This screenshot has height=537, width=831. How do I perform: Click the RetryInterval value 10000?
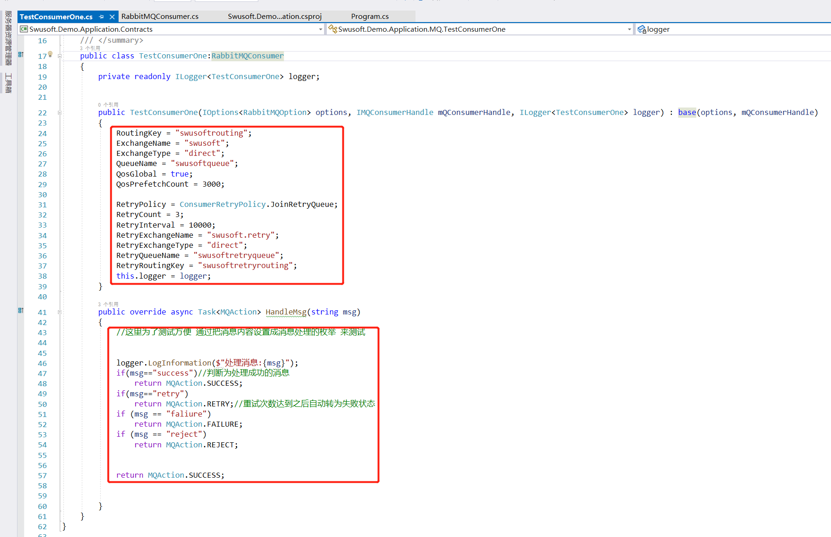[x=200, y=225]
